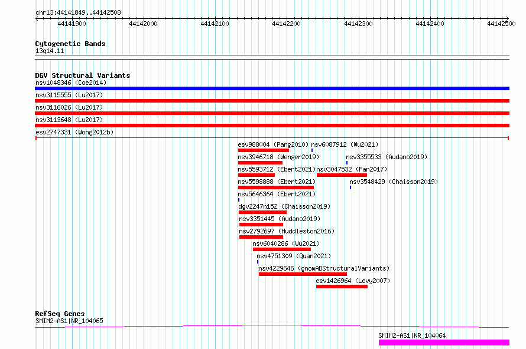
Task: Click the left arrowhead of the ruler
Action: coord(37,18)
